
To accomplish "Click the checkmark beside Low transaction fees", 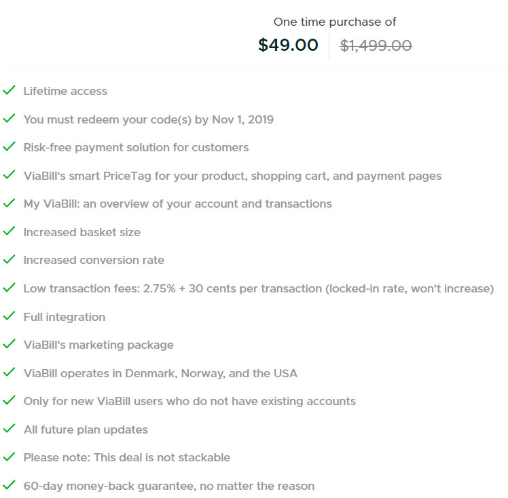I will (9, 288).
